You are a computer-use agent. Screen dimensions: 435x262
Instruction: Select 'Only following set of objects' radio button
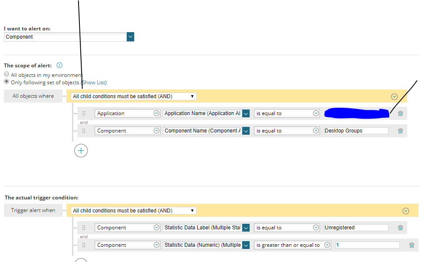pos(7,81)
